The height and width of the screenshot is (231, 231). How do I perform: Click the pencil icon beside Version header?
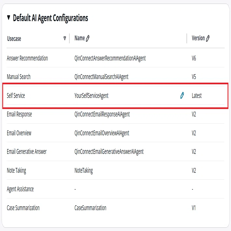pyautogui.click(x=208, y=38)
